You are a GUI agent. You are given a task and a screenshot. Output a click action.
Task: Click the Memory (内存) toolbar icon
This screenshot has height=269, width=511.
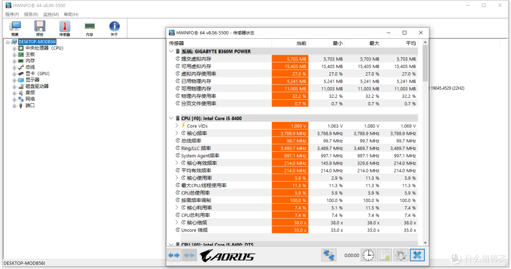point(89,28)
